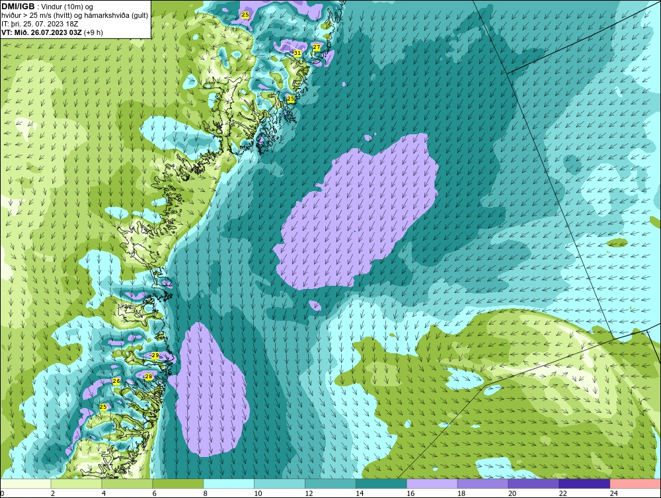The height and width of the screenshot is (498, 661).
Task: Click the 6–8 m/s olive green legend swatch
Action: (x=178, y=483)
